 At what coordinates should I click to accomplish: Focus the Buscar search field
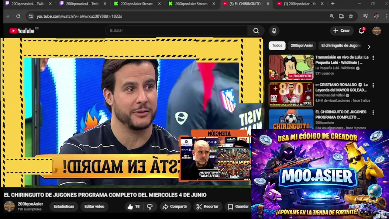177,31
